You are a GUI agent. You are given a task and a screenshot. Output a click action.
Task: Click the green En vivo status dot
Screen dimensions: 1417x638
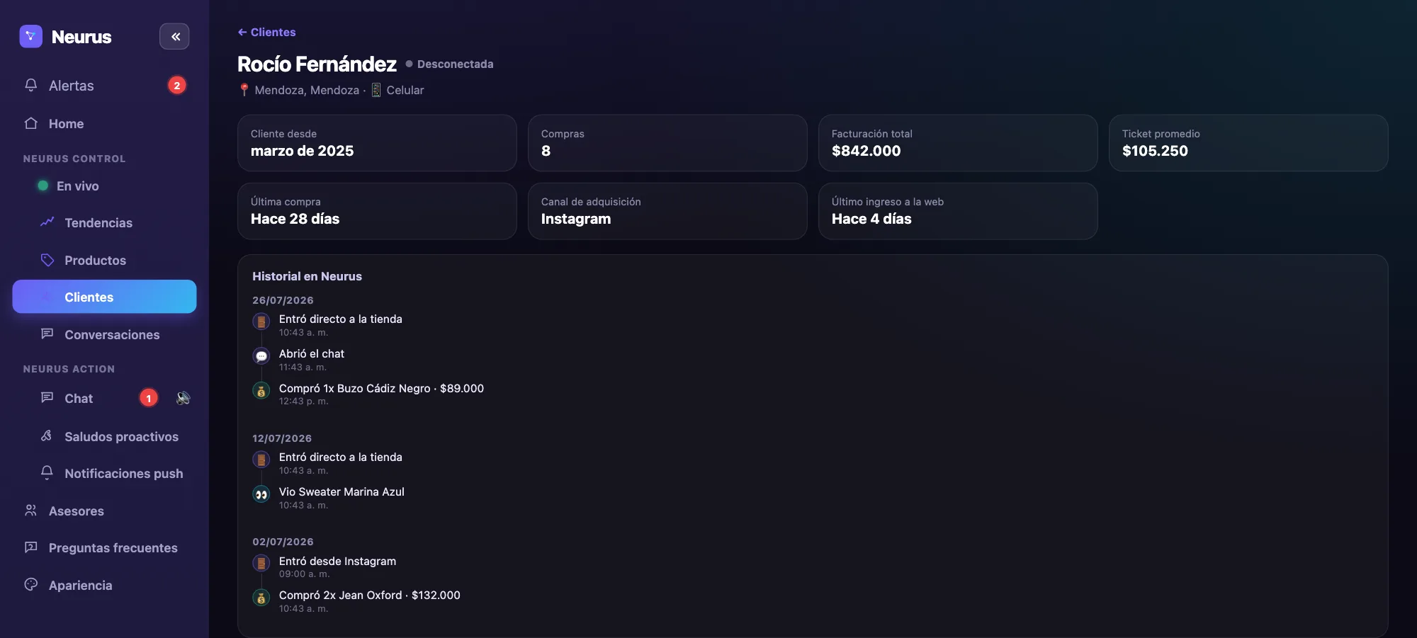click(x=43, y=186)
